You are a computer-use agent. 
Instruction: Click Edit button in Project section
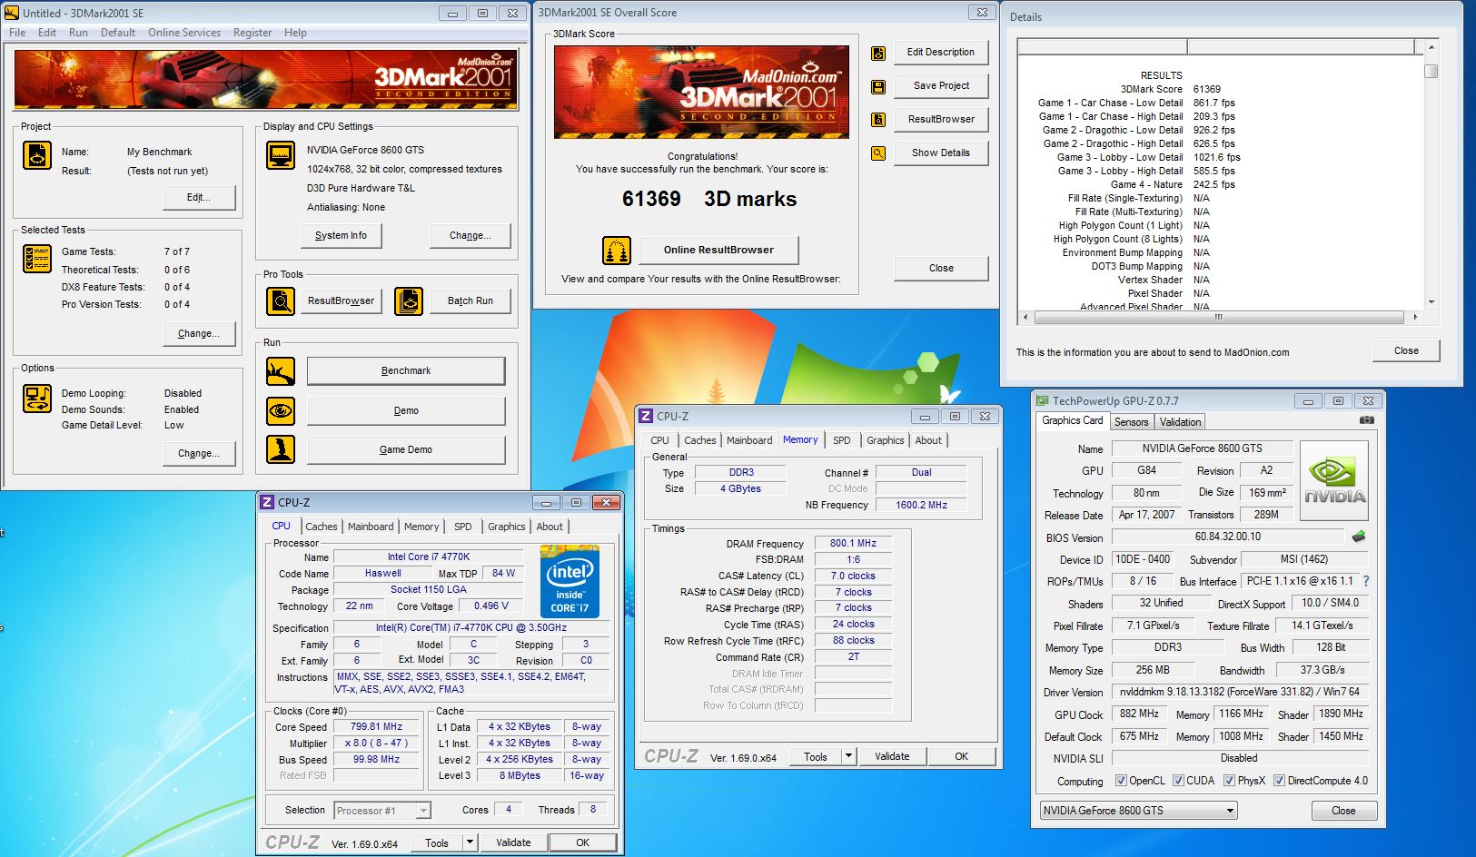pos(199,197)
